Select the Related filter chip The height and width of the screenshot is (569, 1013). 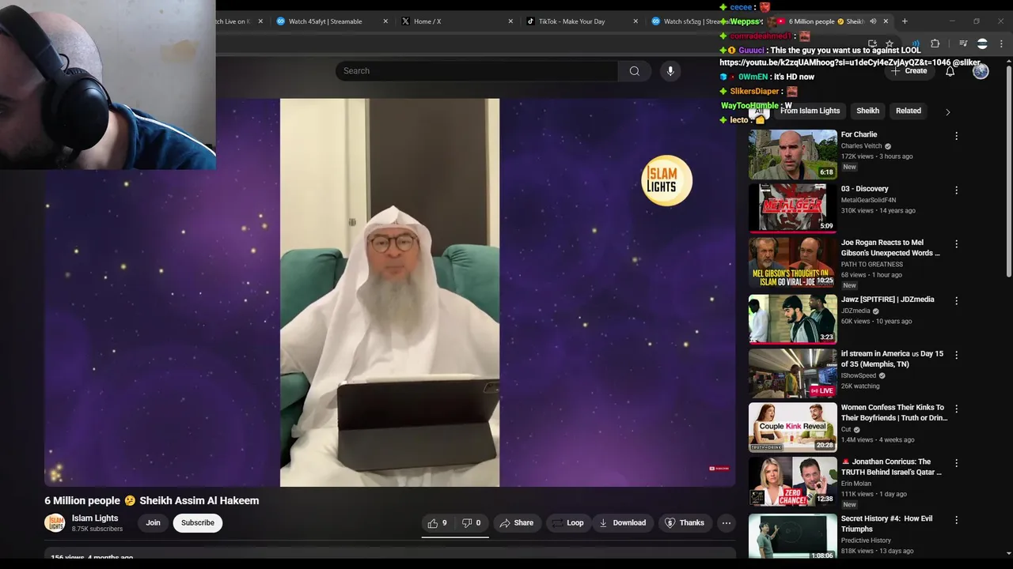point(908,111)
